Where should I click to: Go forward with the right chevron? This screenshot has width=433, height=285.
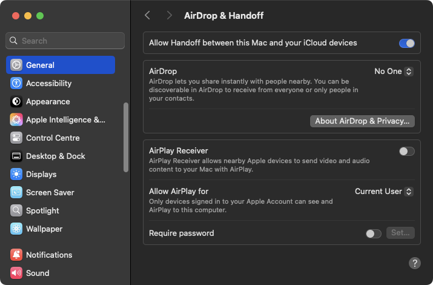point(170,15)
